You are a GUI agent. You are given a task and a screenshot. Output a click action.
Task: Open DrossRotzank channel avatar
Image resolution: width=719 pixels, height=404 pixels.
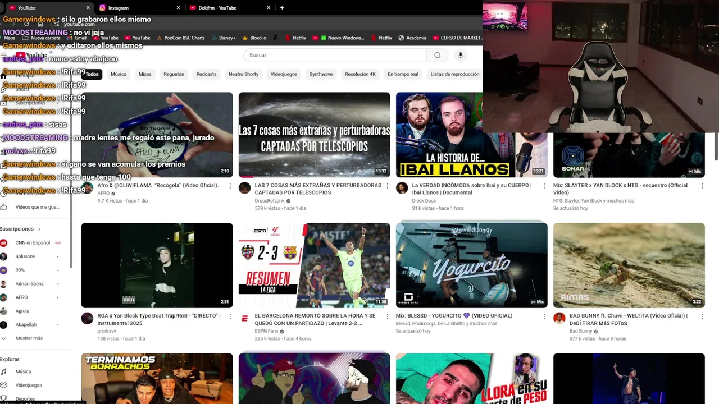pos(244,188)
